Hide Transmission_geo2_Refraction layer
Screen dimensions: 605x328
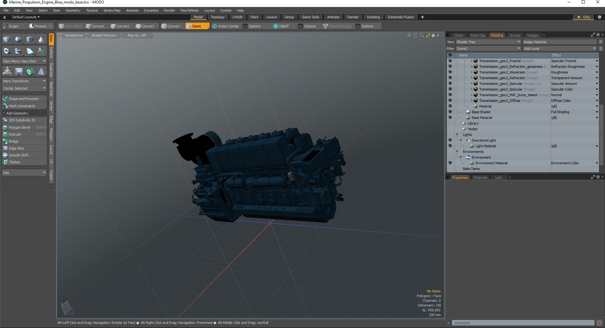pos(450,78)
